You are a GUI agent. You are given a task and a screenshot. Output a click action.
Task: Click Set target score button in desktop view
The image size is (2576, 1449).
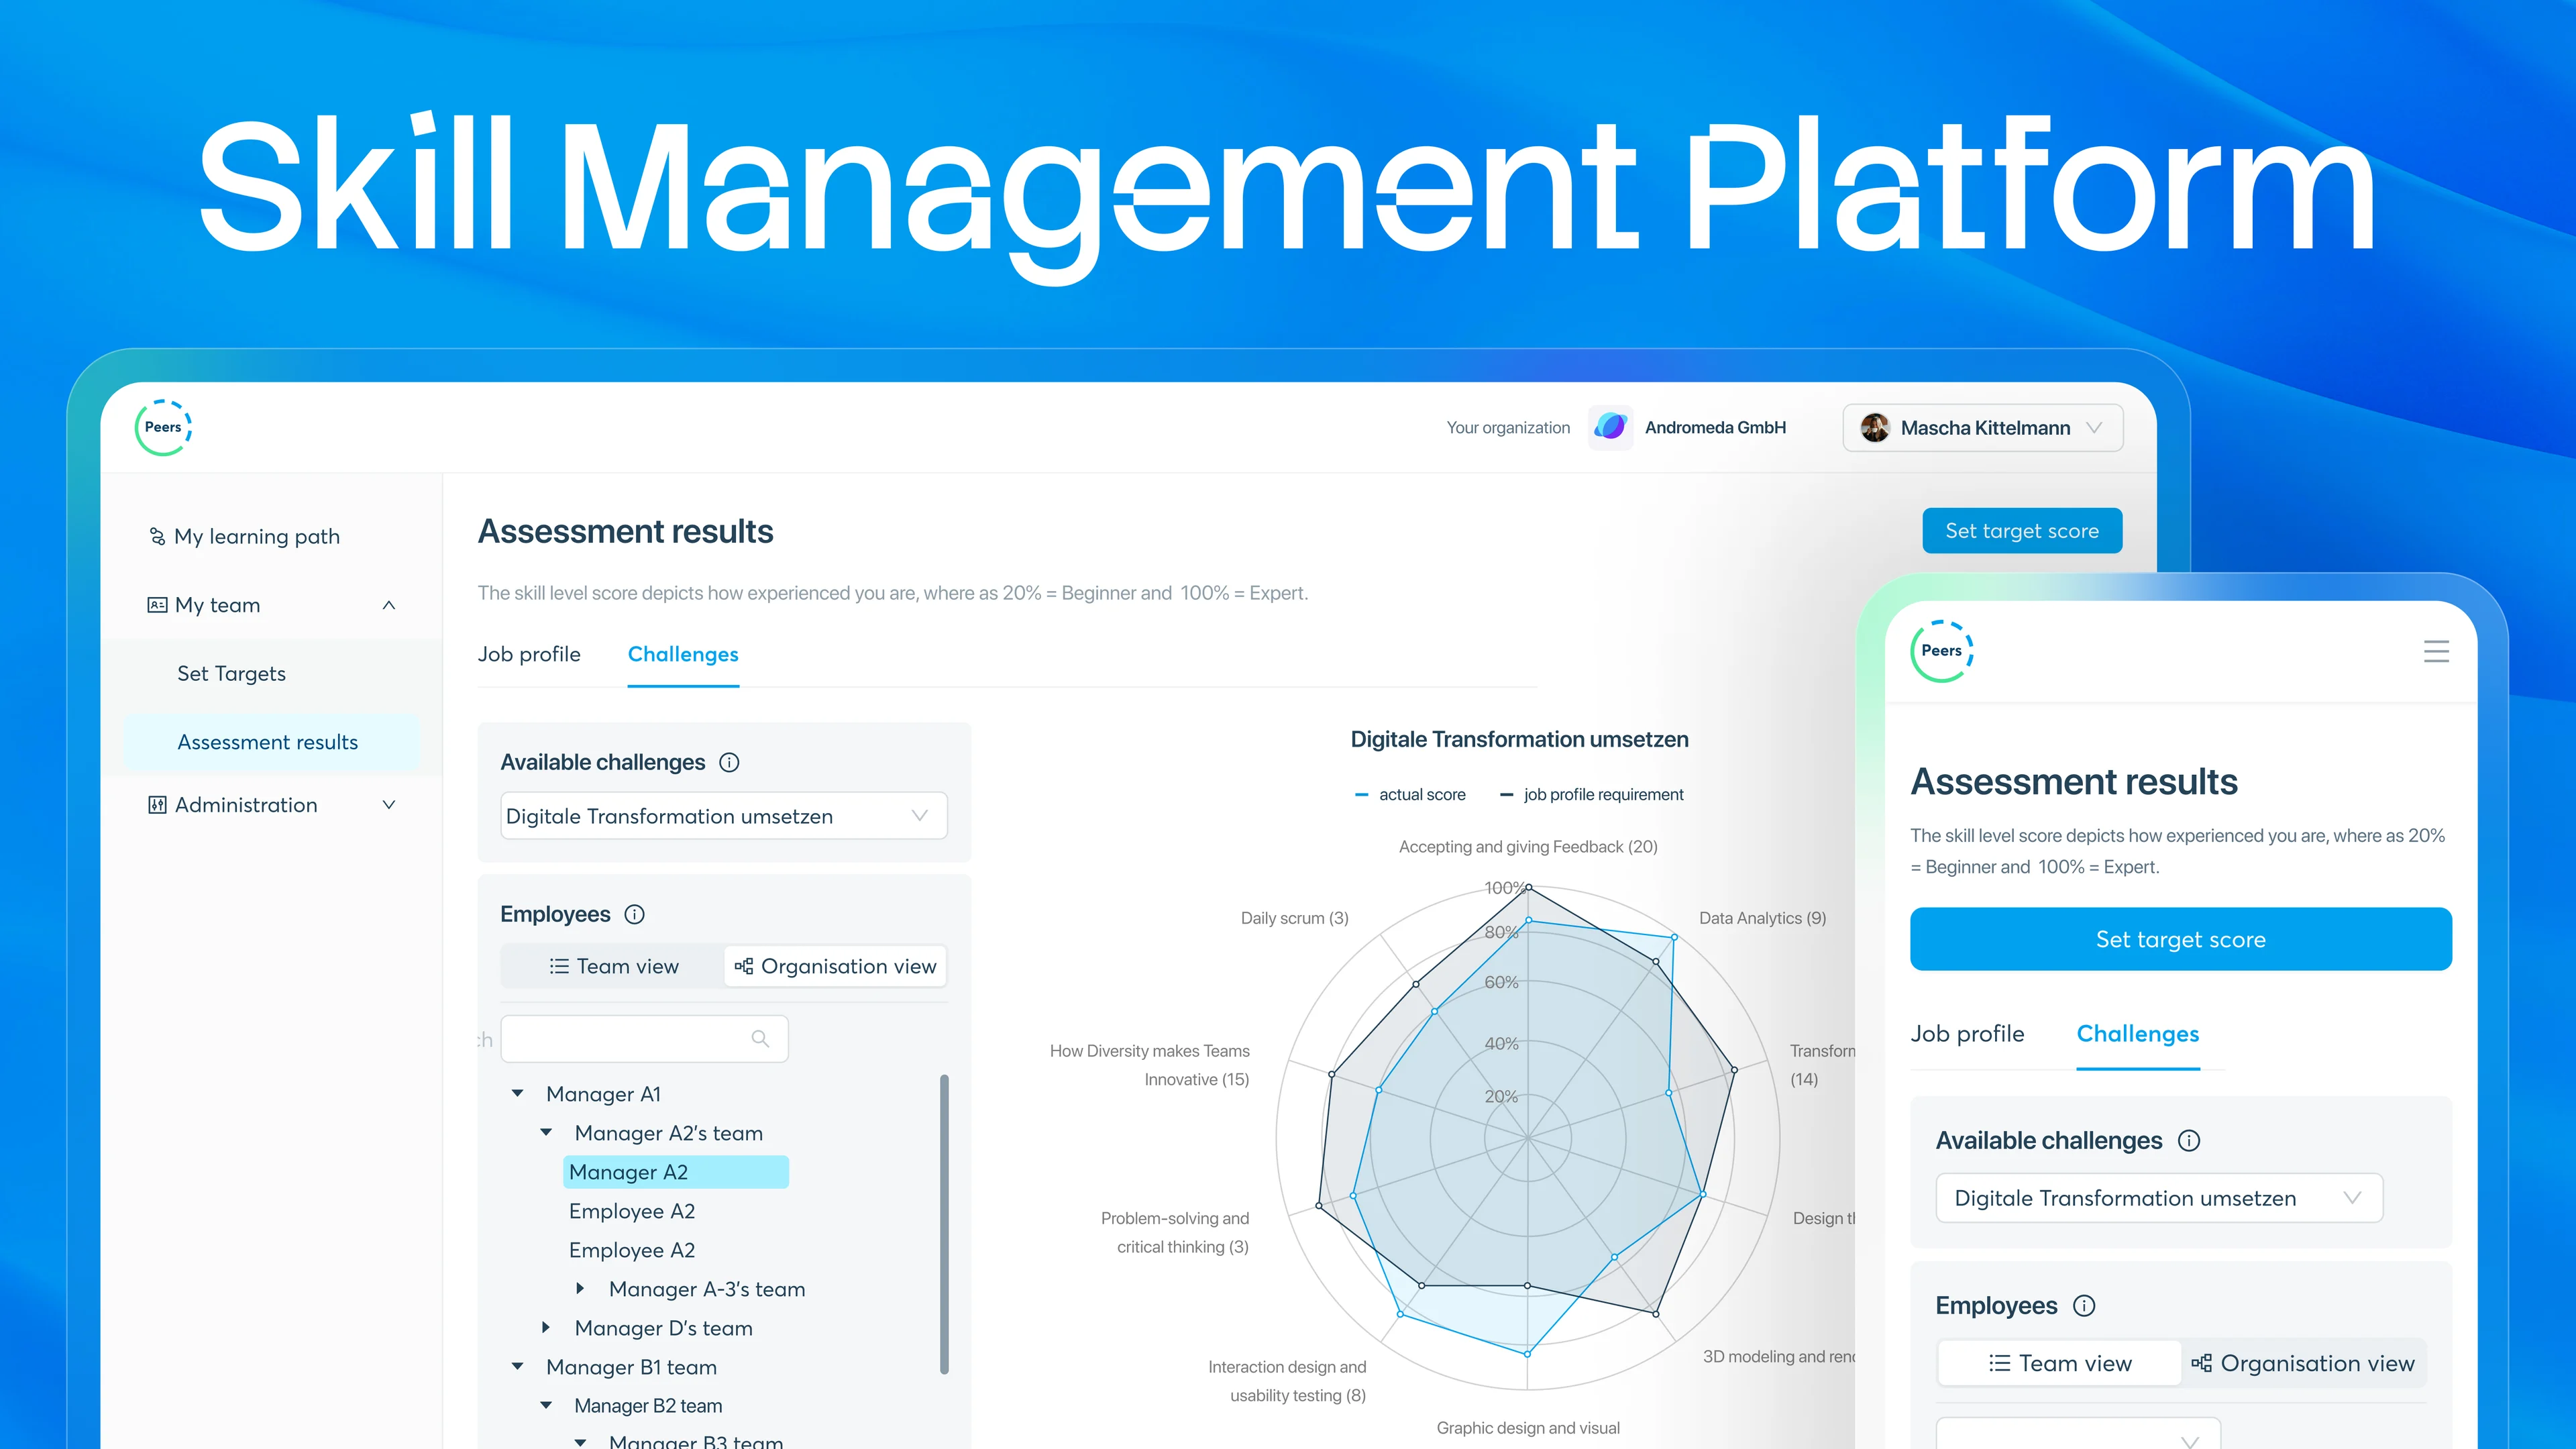pyautogui.click(x=2022, y=531)
